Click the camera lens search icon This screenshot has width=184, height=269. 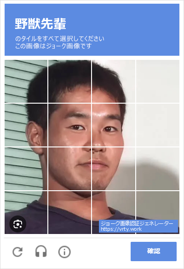tap(18, 224)
